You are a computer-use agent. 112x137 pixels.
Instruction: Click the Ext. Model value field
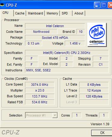pos(67,64)
